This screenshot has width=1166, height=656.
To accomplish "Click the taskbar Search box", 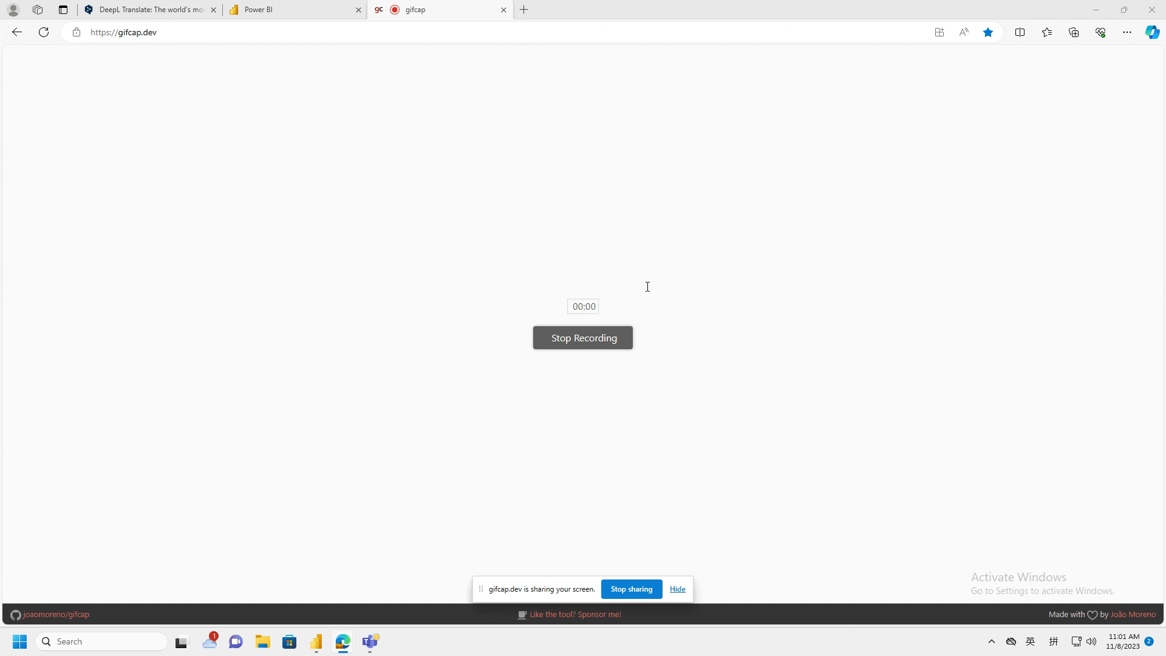I will 102,641.
